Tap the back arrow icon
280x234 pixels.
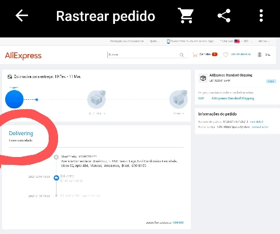[22, 16]
